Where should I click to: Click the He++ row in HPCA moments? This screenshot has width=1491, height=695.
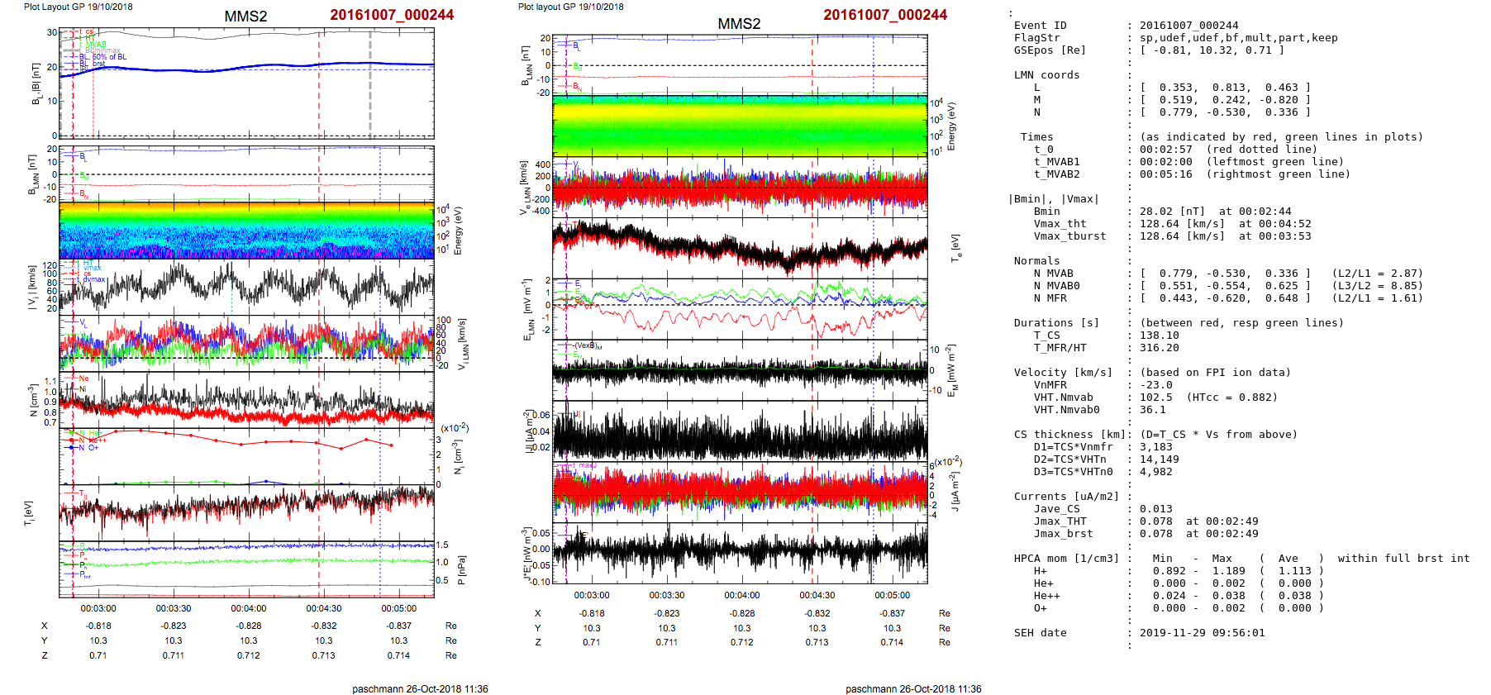pos(1046,596)
